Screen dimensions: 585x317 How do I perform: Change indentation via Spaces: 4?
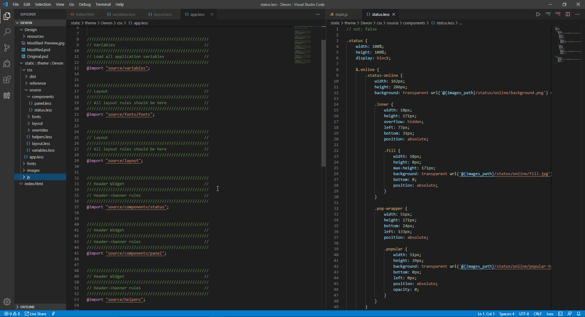[507, 314]
